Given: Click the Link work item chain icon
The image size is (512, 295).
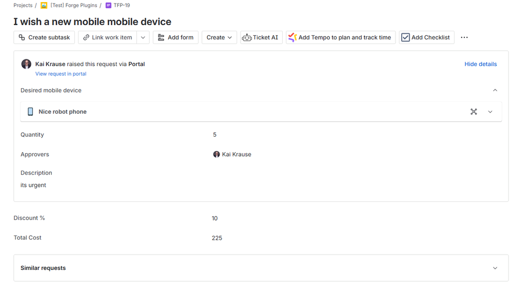Looking at the screenshot, I should (x=87, y=37).
